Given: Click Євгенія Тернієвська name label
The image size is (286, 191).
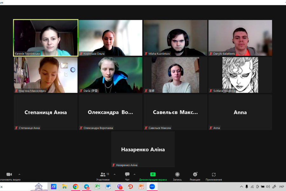Looking at the screenshot, I should pyautogui.click(x=27, y=54).
